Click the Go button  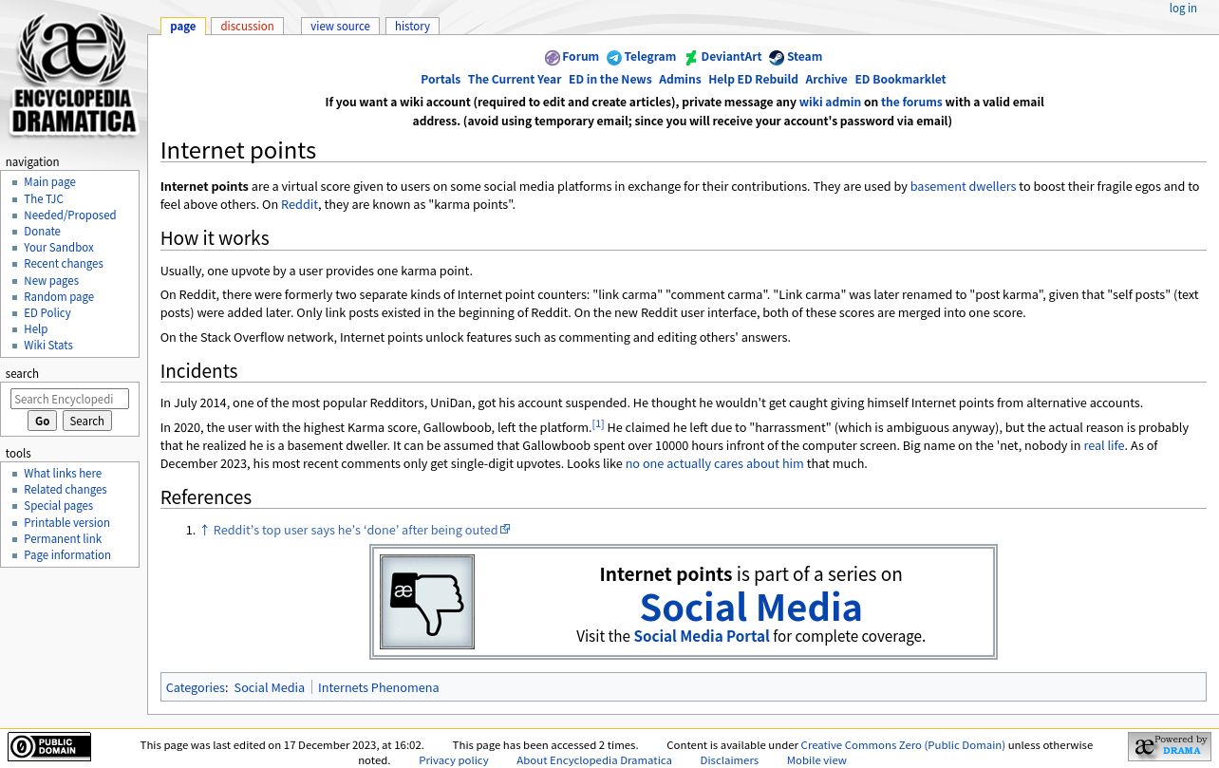click(x=42, y=421)
